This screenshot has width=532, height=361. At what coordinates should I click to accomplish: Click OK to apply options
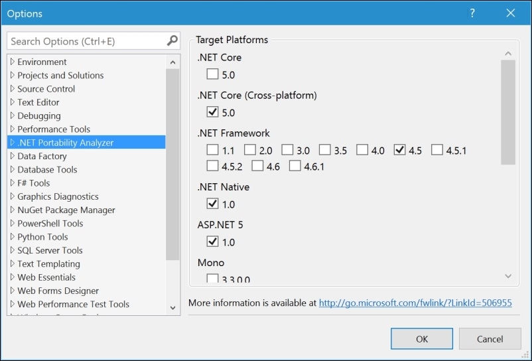(x=422, y=338)
